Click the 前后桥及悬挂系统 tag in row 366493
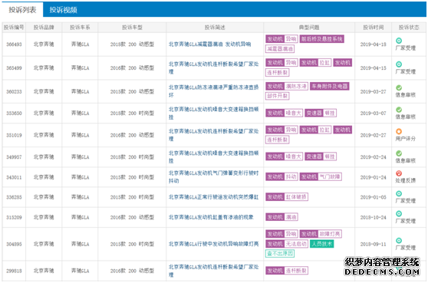Screen dimensions: 428x283 click(322, 39)
